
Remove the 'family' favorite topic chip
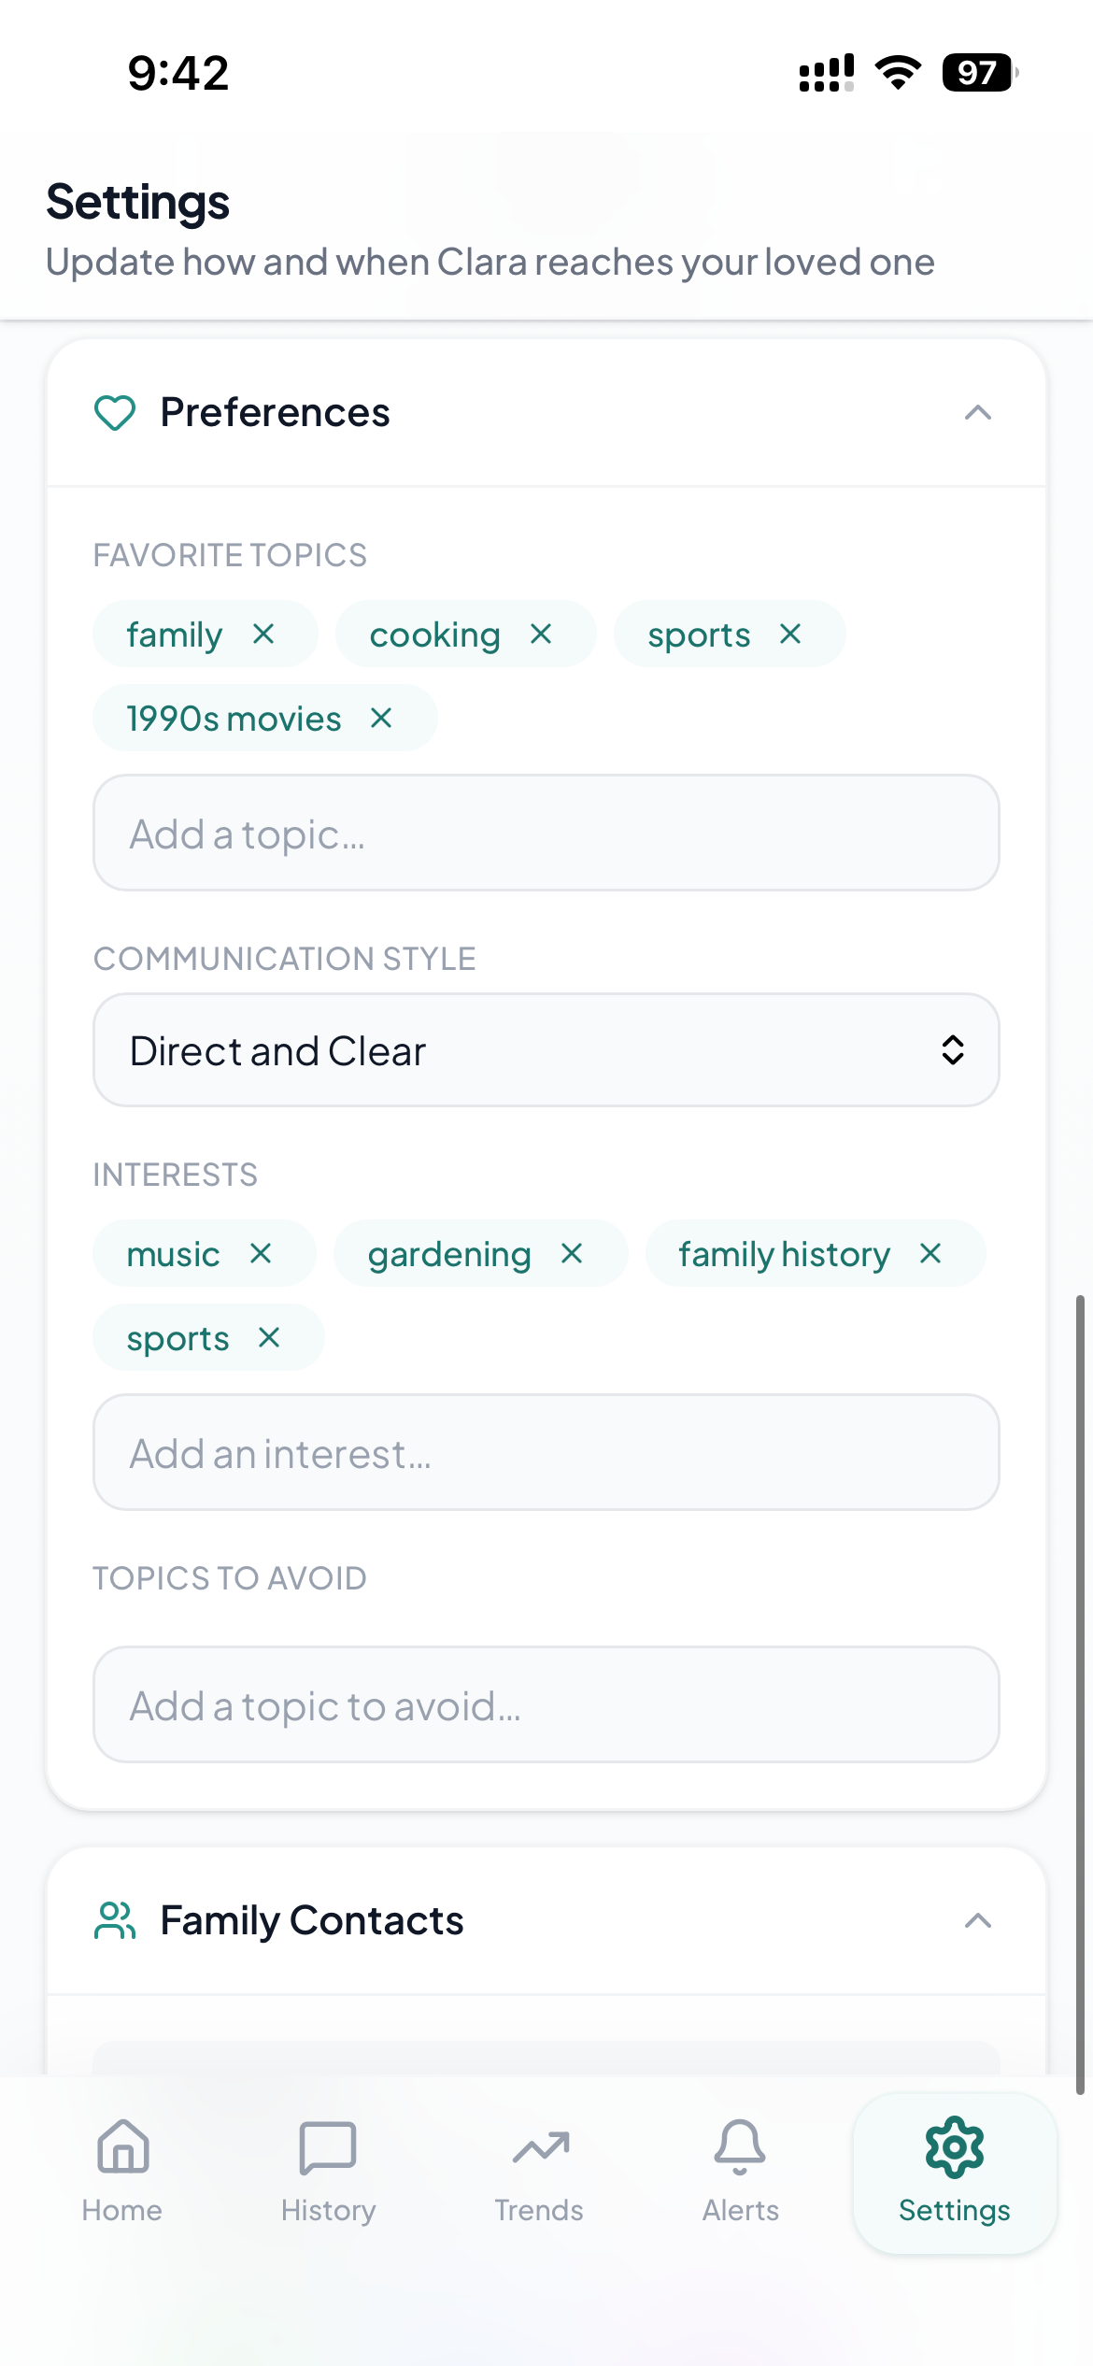pos(263,634)
